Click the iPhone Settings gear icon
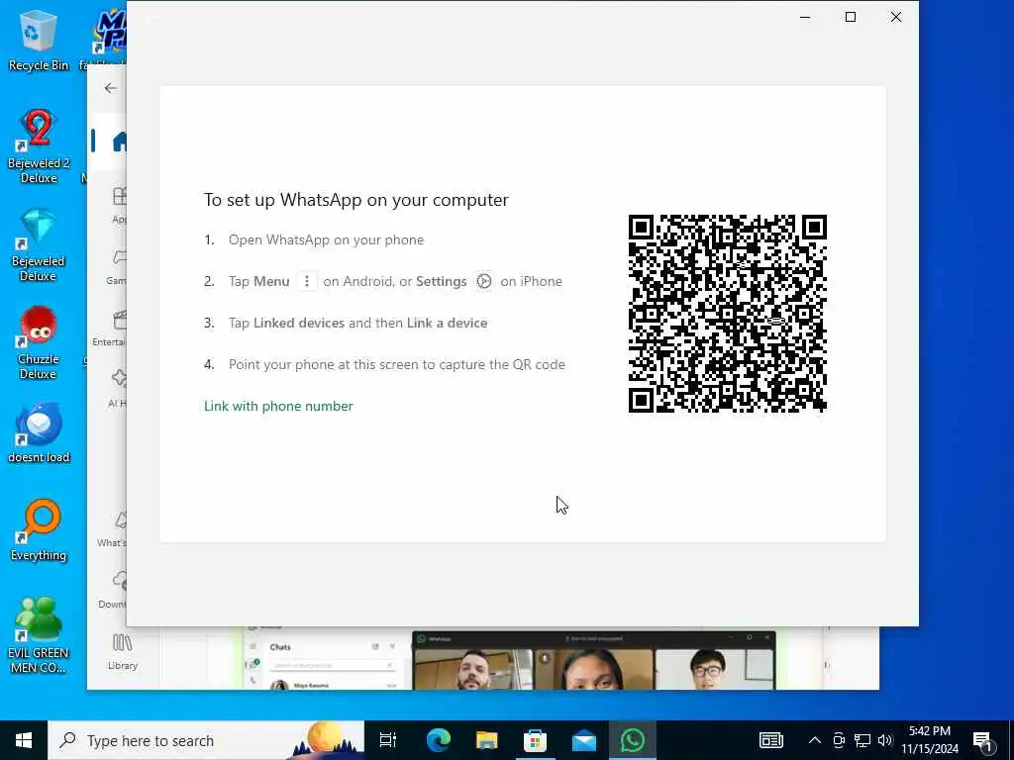 pos(483,281)
